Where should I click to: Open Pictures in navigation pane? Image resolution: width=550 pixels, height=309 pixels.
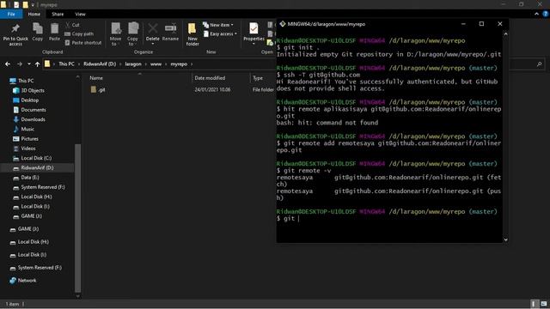(29, 139)
